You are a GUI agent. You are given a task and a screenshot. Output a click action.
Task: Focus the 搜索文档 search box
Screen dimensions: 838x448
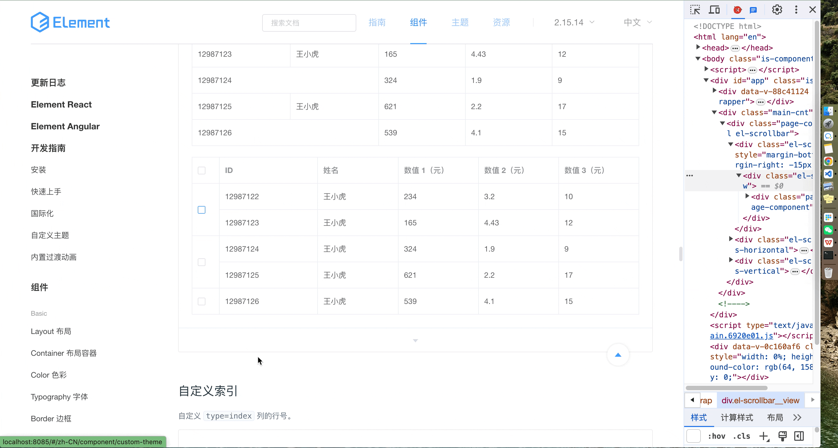point(309,23)
